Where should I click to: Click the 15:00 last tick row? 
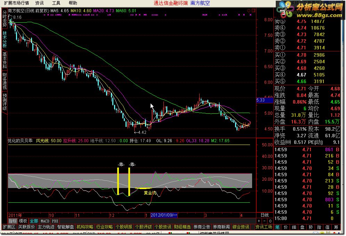(x=307, y=218)
